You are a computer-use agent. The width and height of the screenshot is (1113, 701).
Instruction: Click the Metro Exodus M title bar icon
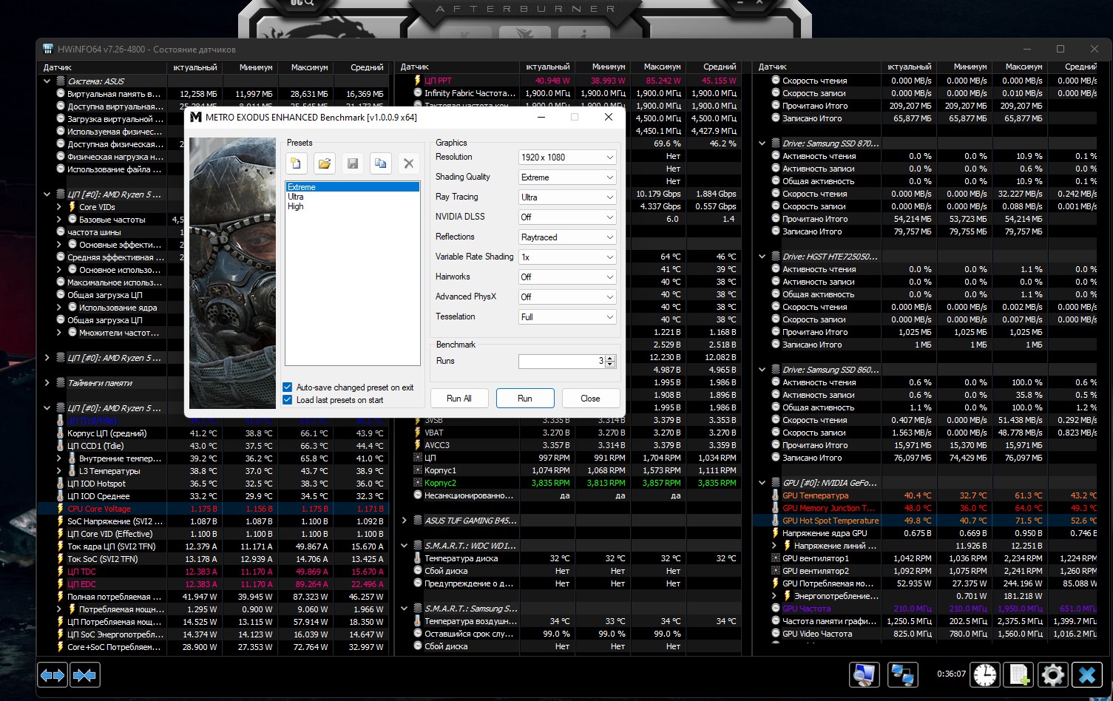pos(196,117)
